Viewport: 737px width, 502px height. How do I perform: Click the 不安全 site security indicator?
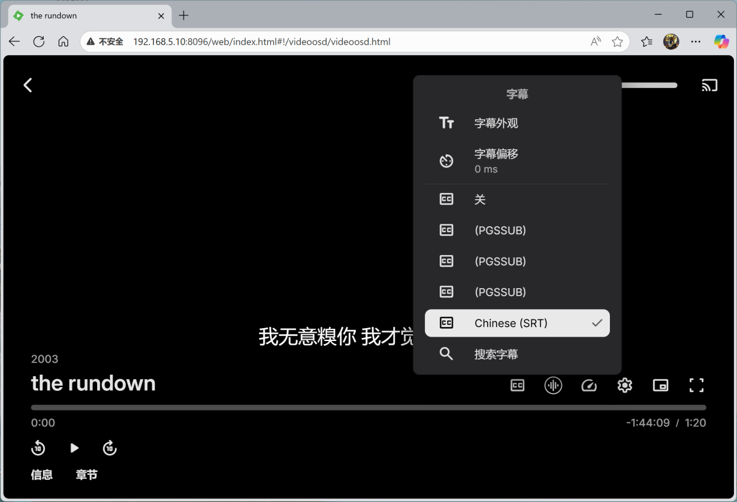[x=105, y=42]
